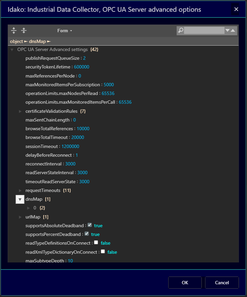Disable the supportsPercentDeadband checkbox

pos(87,234)
